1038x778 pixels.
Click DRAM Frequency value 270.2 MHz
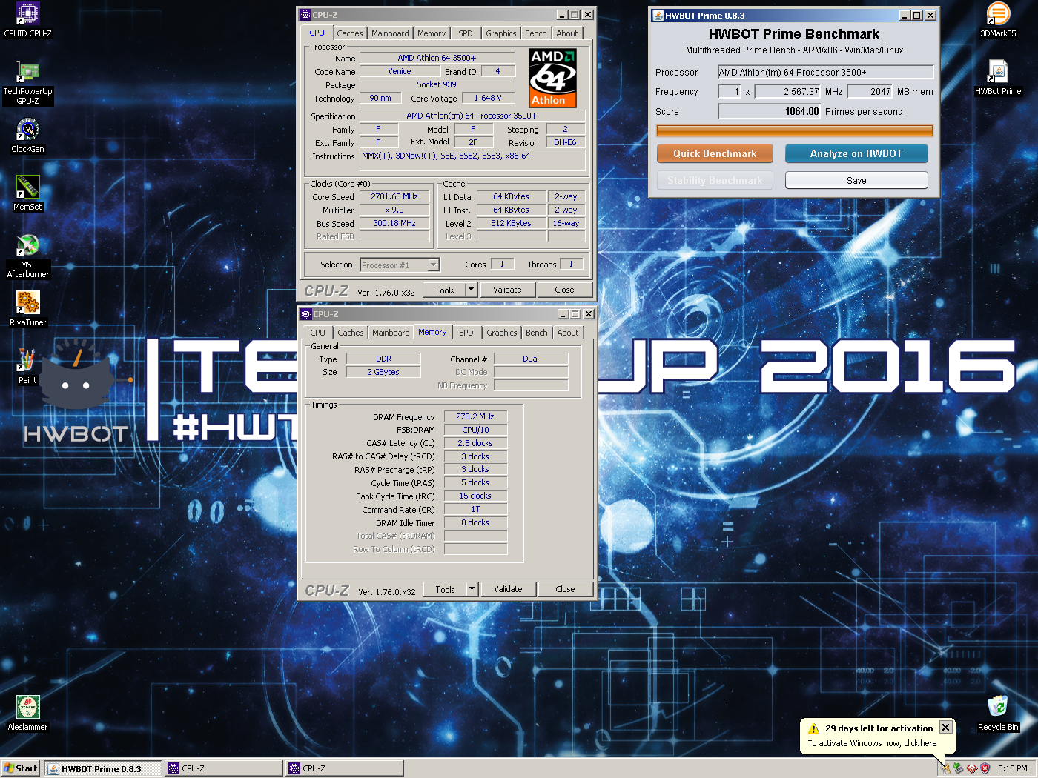(475, 416)
